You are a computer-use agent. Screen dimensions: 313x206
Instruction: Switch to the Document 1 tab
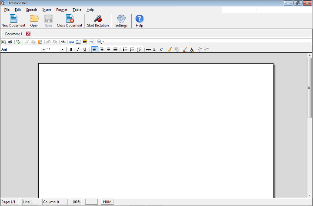click(x=13, y=34)
